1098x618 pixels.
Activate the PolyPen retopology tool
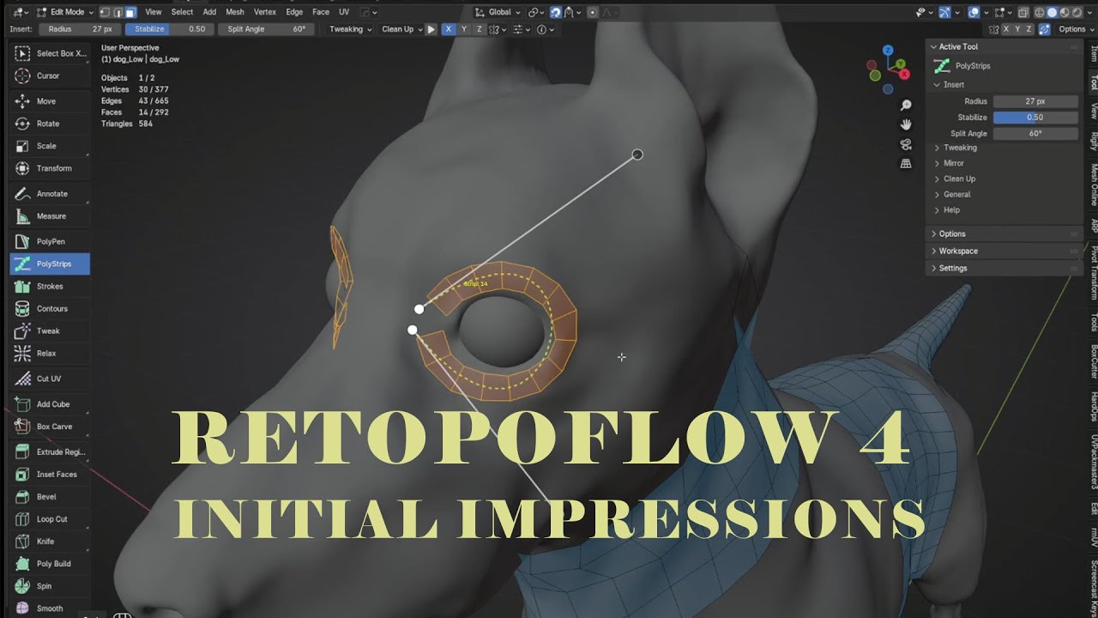click(x=50, y=242)
